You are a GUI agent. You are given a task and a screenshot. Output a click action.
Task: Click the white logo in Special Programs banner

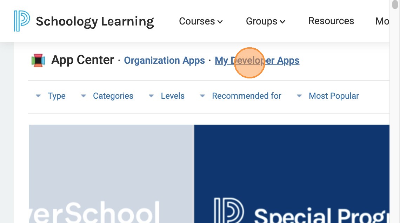(229, 211)
